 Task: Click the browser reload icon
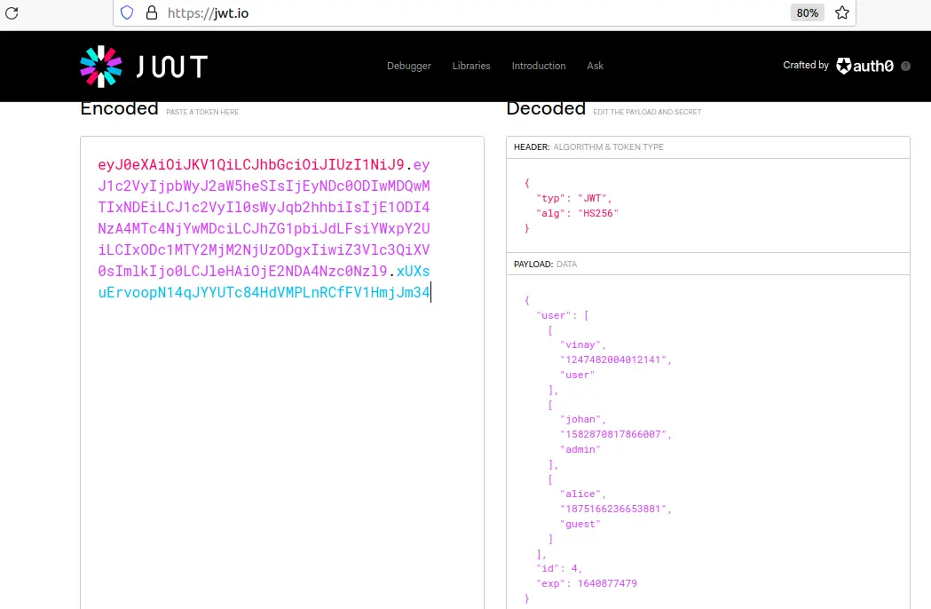tap(12, 13)
